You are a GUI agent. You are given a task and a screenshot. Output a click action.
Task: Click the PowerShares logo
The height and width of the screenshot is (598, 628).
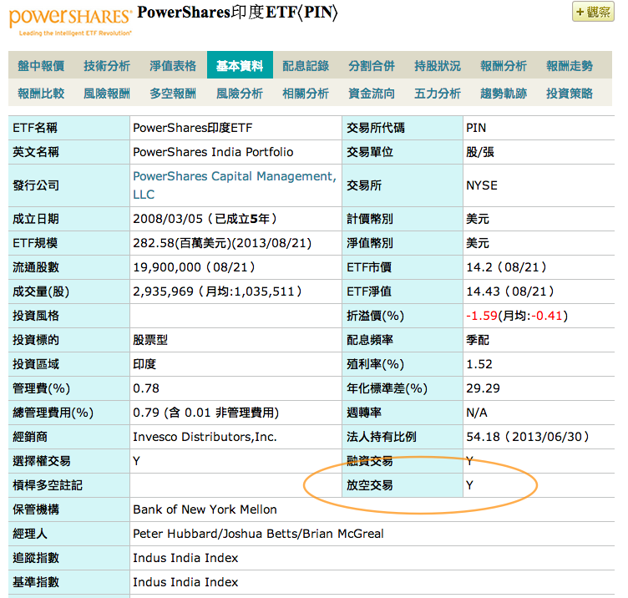70,21
